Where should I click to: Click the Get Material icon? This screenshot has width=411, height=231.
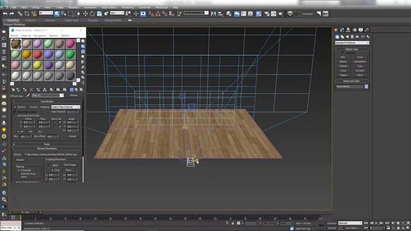(13, 90)
